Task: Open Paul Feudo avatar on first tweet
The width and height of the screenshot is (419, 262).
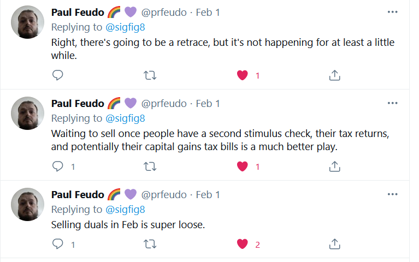Action: click(27, 22)
